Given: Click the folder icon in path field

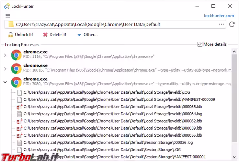Looking at the screenshot, I should pos(11,24).
